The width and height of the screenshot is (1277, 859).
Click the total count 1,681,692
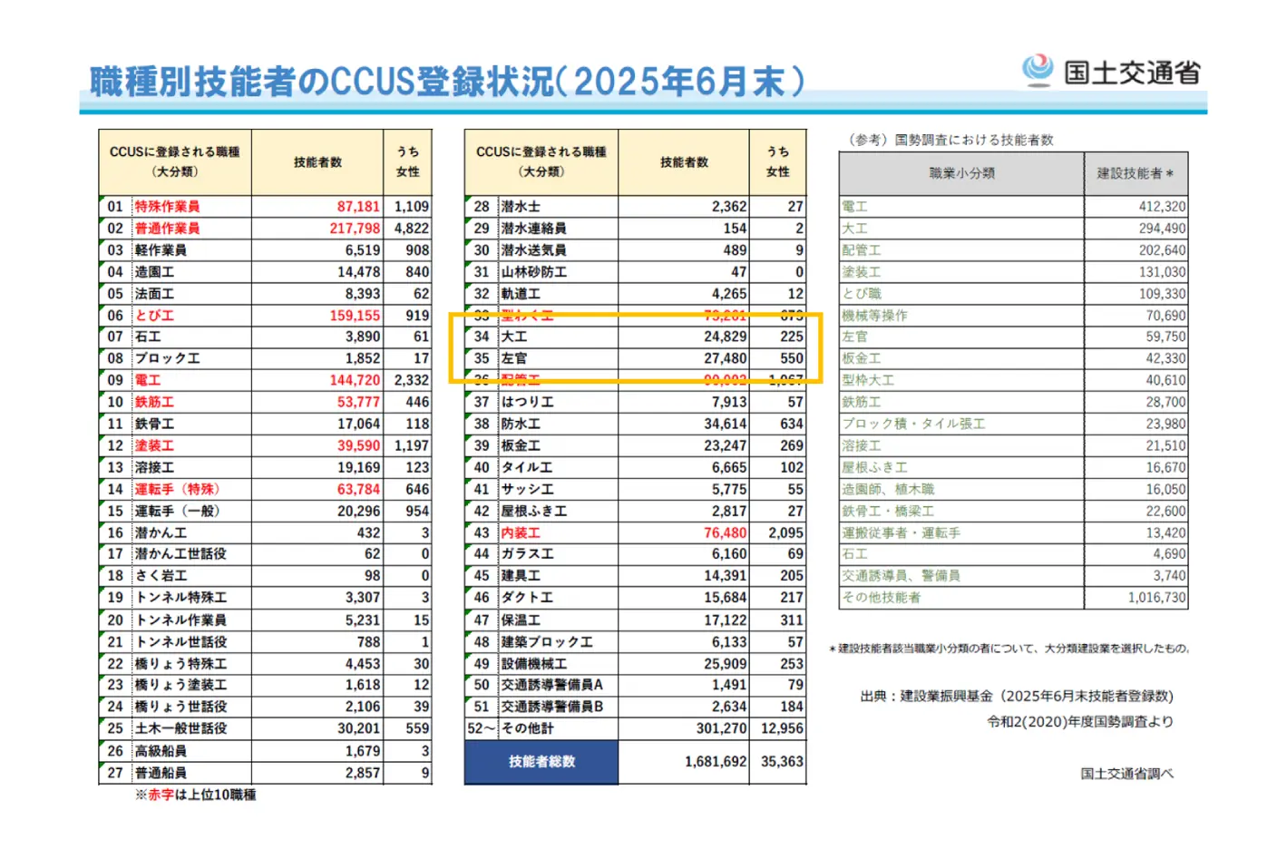(x=716, y=762)
